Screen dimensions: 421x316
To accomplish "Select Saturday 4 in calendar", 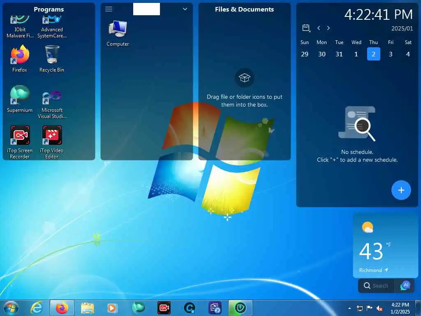I will (408, 54).
